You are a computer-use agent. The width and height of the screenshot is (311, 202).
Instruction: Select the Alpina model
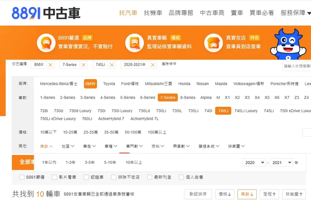[206, 98]
